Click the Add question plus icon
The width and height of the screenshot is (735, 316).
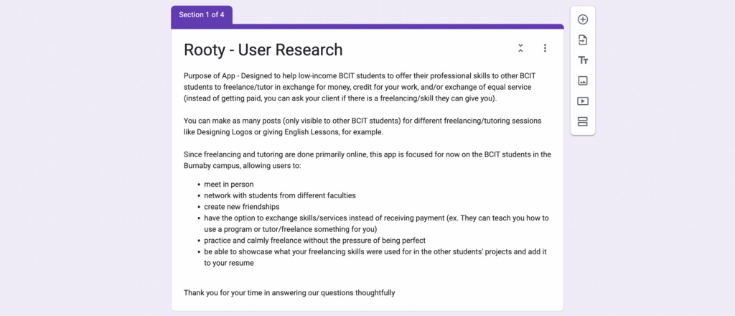583,19
